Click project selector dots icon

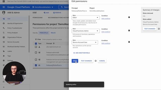(33, 7)
